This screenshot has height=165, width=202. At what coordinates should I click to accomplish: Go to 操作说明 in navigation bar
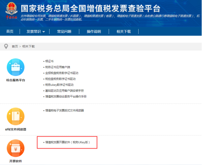tap(94, 31)
